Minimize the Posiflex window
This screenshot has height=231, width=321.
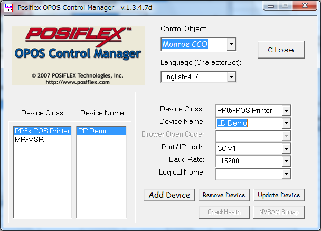pos(271,6)
